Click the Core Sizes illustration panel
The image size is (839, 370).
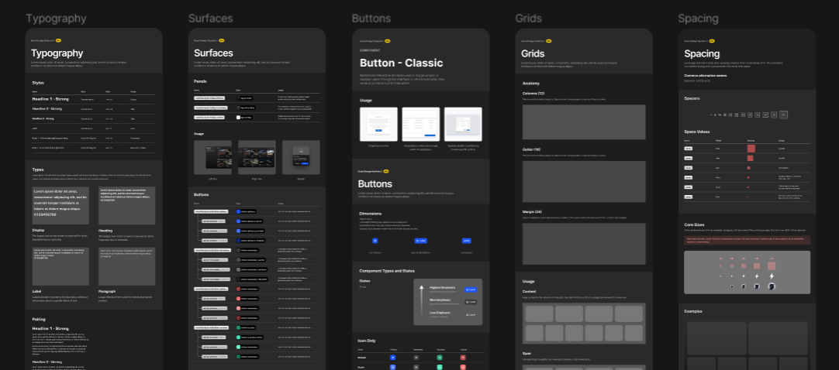[x=747, y=272]
